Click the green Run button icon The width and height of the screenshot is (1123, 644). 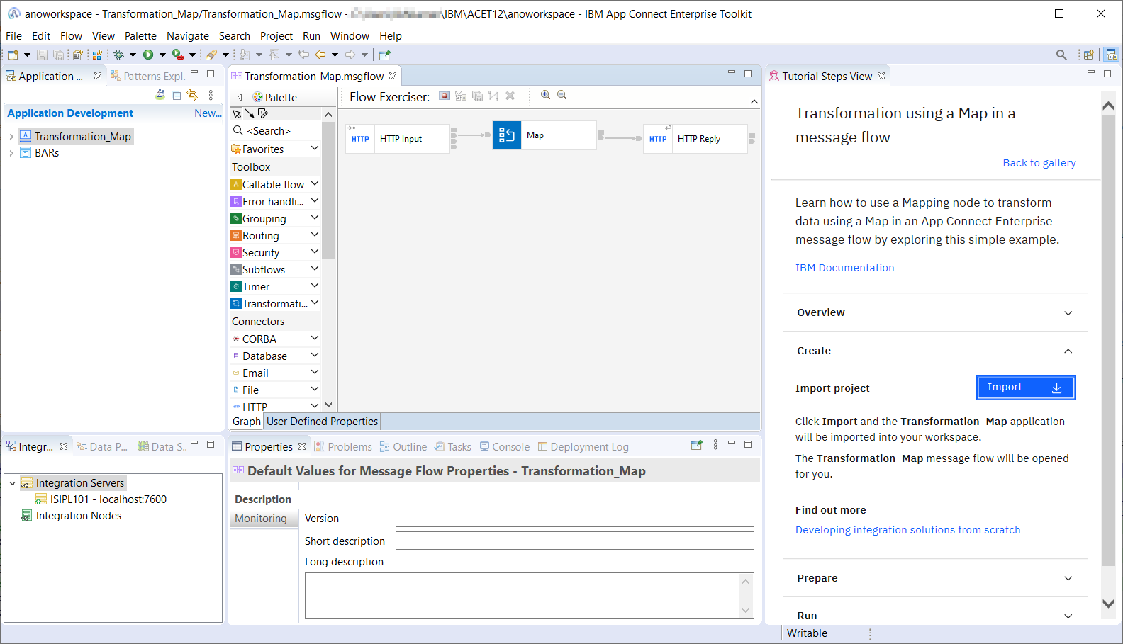(x=148, y=55)
